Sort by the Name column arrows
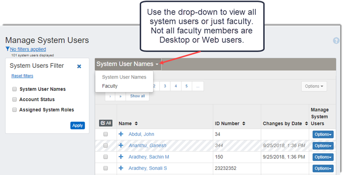Screen dimensions: 344x175 click(x=136, y=124)
